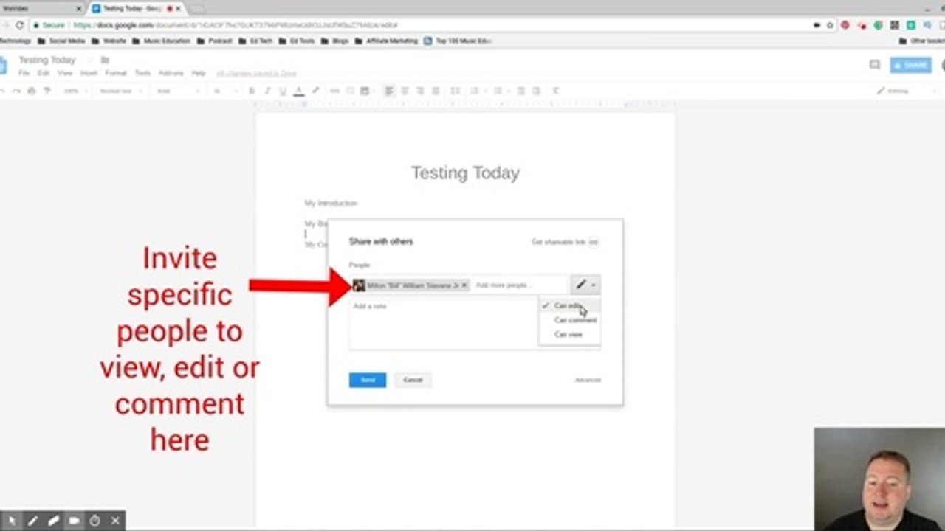
Task: Click the Numbered list icon
Action: [x=476, y=91]
